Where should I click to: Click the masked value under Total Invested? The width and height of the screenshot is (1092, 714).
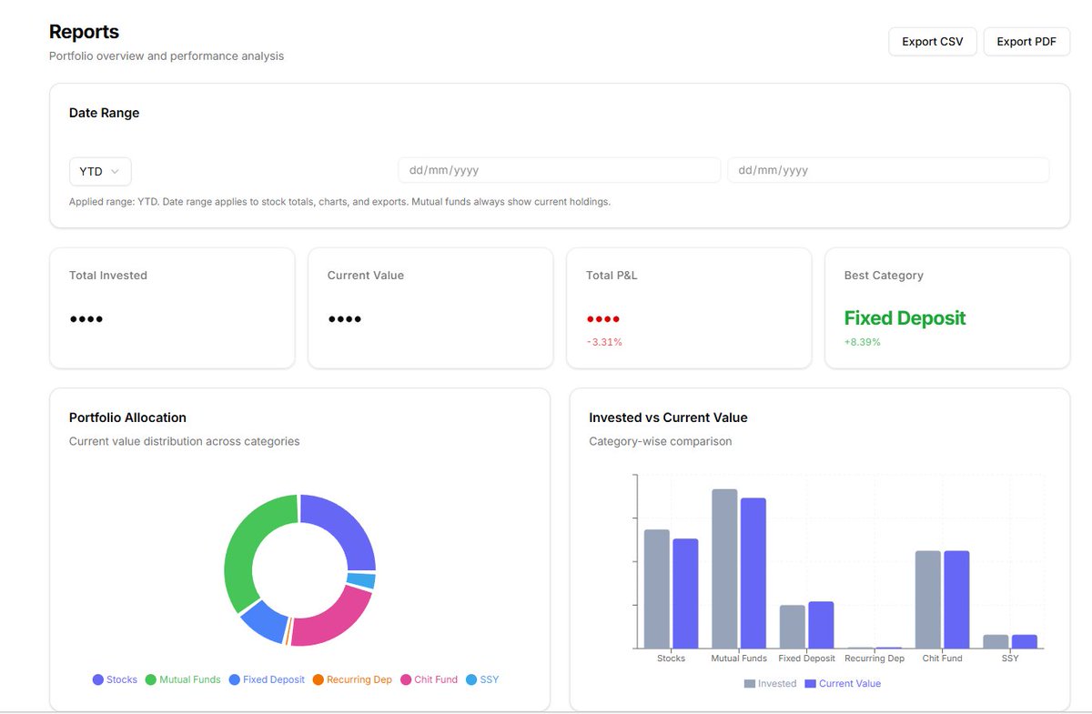point(86,319)
